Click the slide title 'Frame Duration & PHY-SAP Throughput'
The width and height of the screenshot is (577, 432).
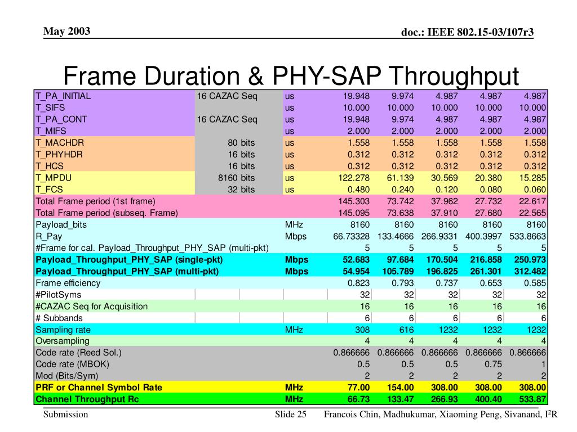click(291, 76)
